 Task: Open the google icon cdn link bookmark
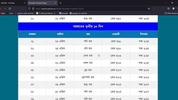[78, 13]
